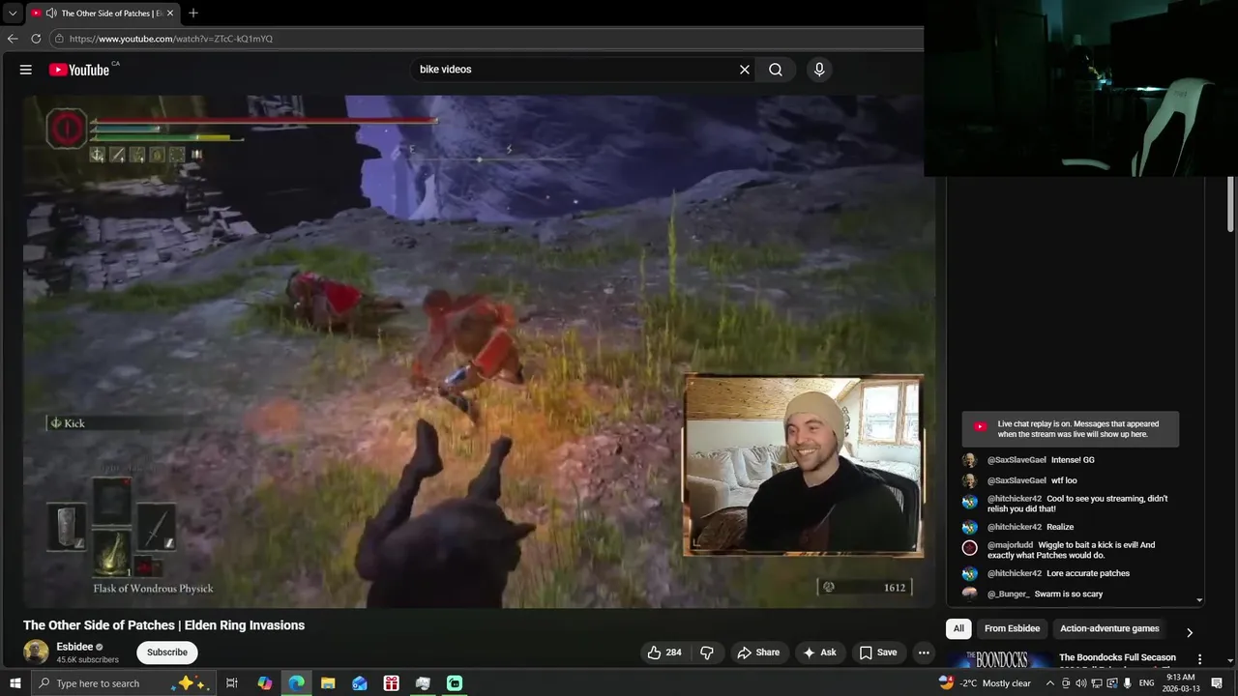Viewport: 1238px width, 696px height.
Task: Open a new browser tab
Action: pos(193,14)
